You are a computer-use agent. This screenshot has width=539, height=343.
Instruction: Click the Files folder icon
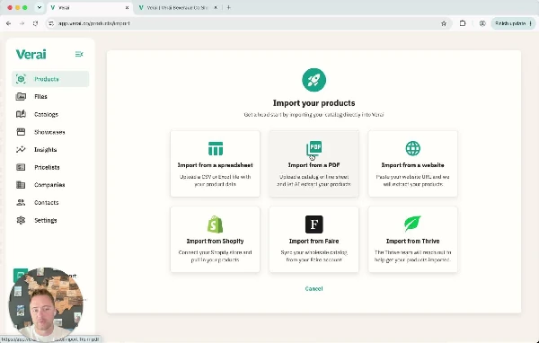click(x=21, y=97)
